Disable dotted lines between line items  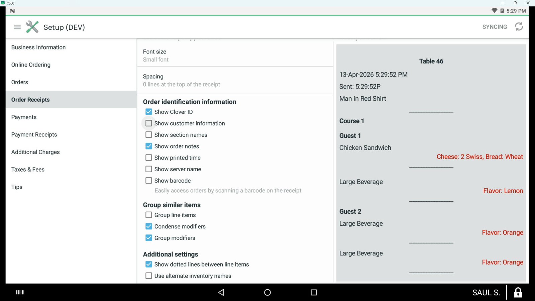149,264
